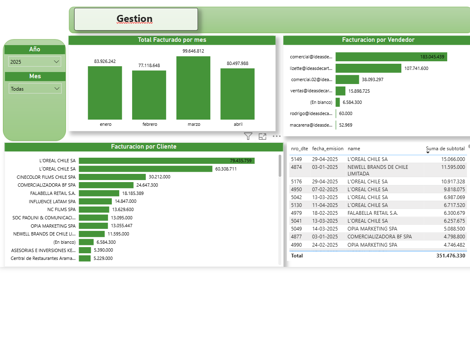470x346 pixels.
Task: Open focus mode for the month chart
Action: pyautogui.click(x=262, y=136)
